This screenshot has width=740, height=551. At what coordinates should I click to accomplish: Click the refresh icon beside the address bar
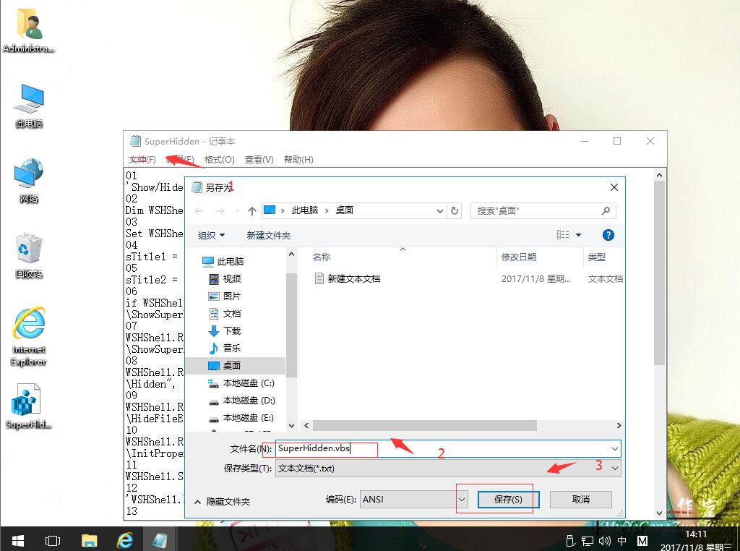455,210
